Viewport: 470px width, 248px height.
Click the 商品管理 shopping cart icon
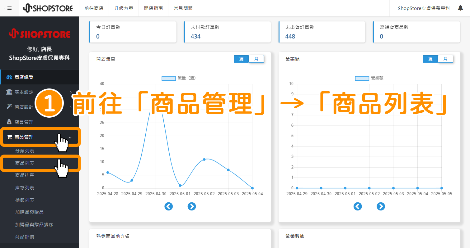click(9, 137)
